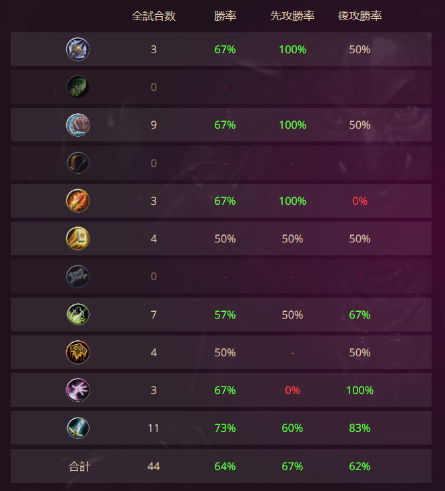This screenshot has height=491, width=445.
Task: Click the red 0% in Mage row
Action: 360,201
